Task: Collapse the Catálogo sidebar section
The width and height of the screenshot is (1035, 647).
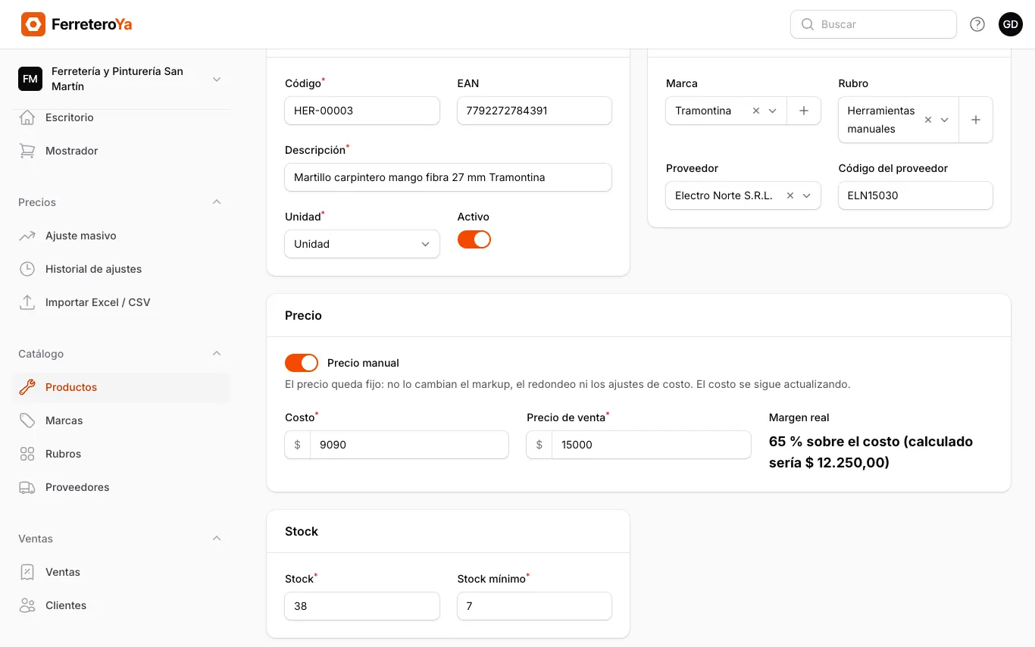Action: [x=217, y=354]
